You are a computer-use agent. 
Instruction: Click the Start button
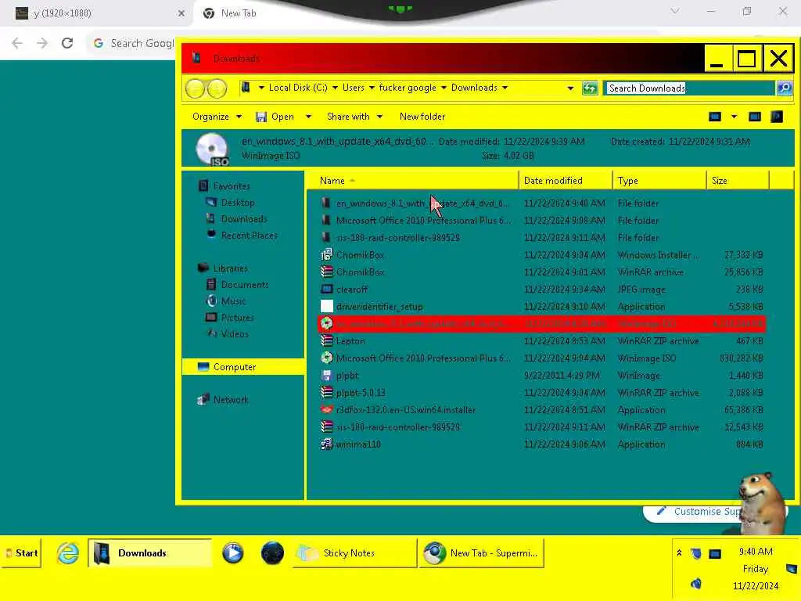21,553
